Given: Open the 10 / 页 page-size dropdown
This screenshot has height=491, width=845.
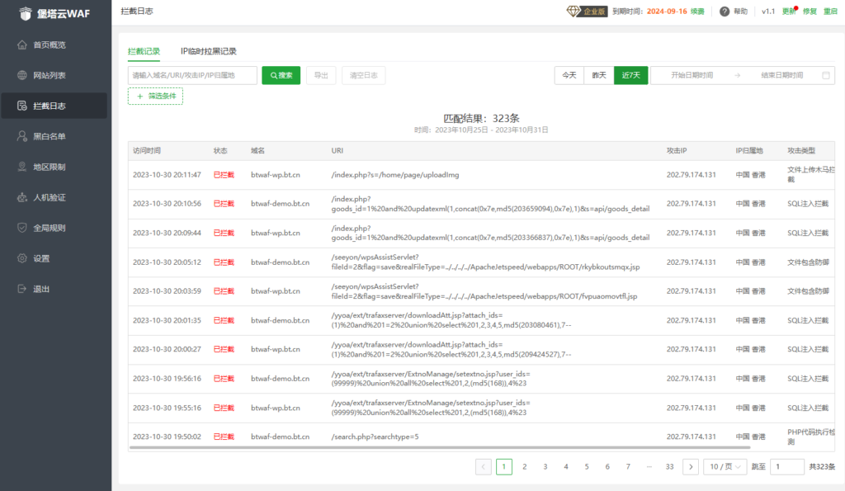Looking at the screenshot, I should click(x=725, y=467).
